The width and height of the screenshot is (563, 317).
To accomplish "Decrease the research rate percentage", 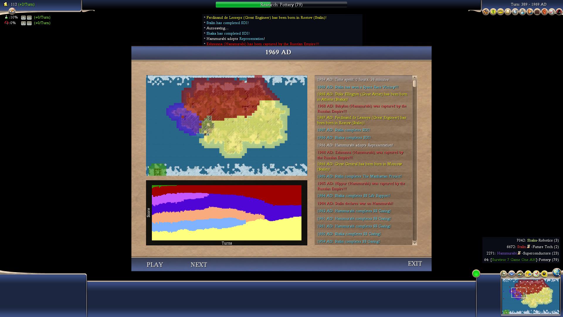I will pyautogui.click(x=29, y=18).
